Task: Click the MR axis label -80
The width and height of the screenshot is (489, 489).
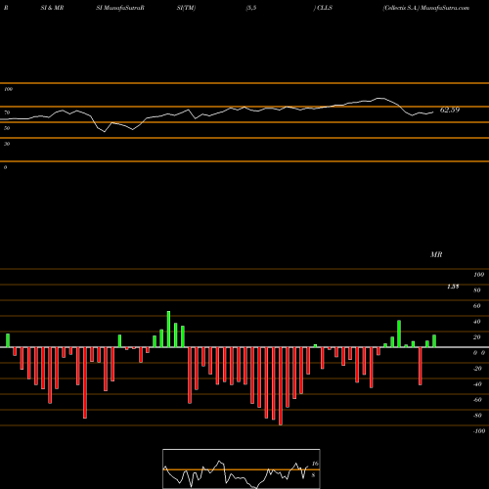Action: click(x=477, y=416)
